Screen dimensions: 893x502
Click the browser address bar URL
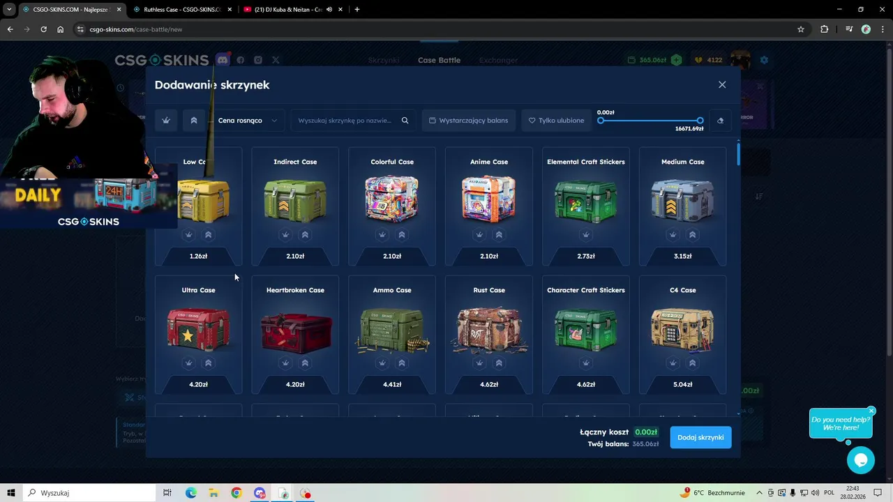[136, 29]
